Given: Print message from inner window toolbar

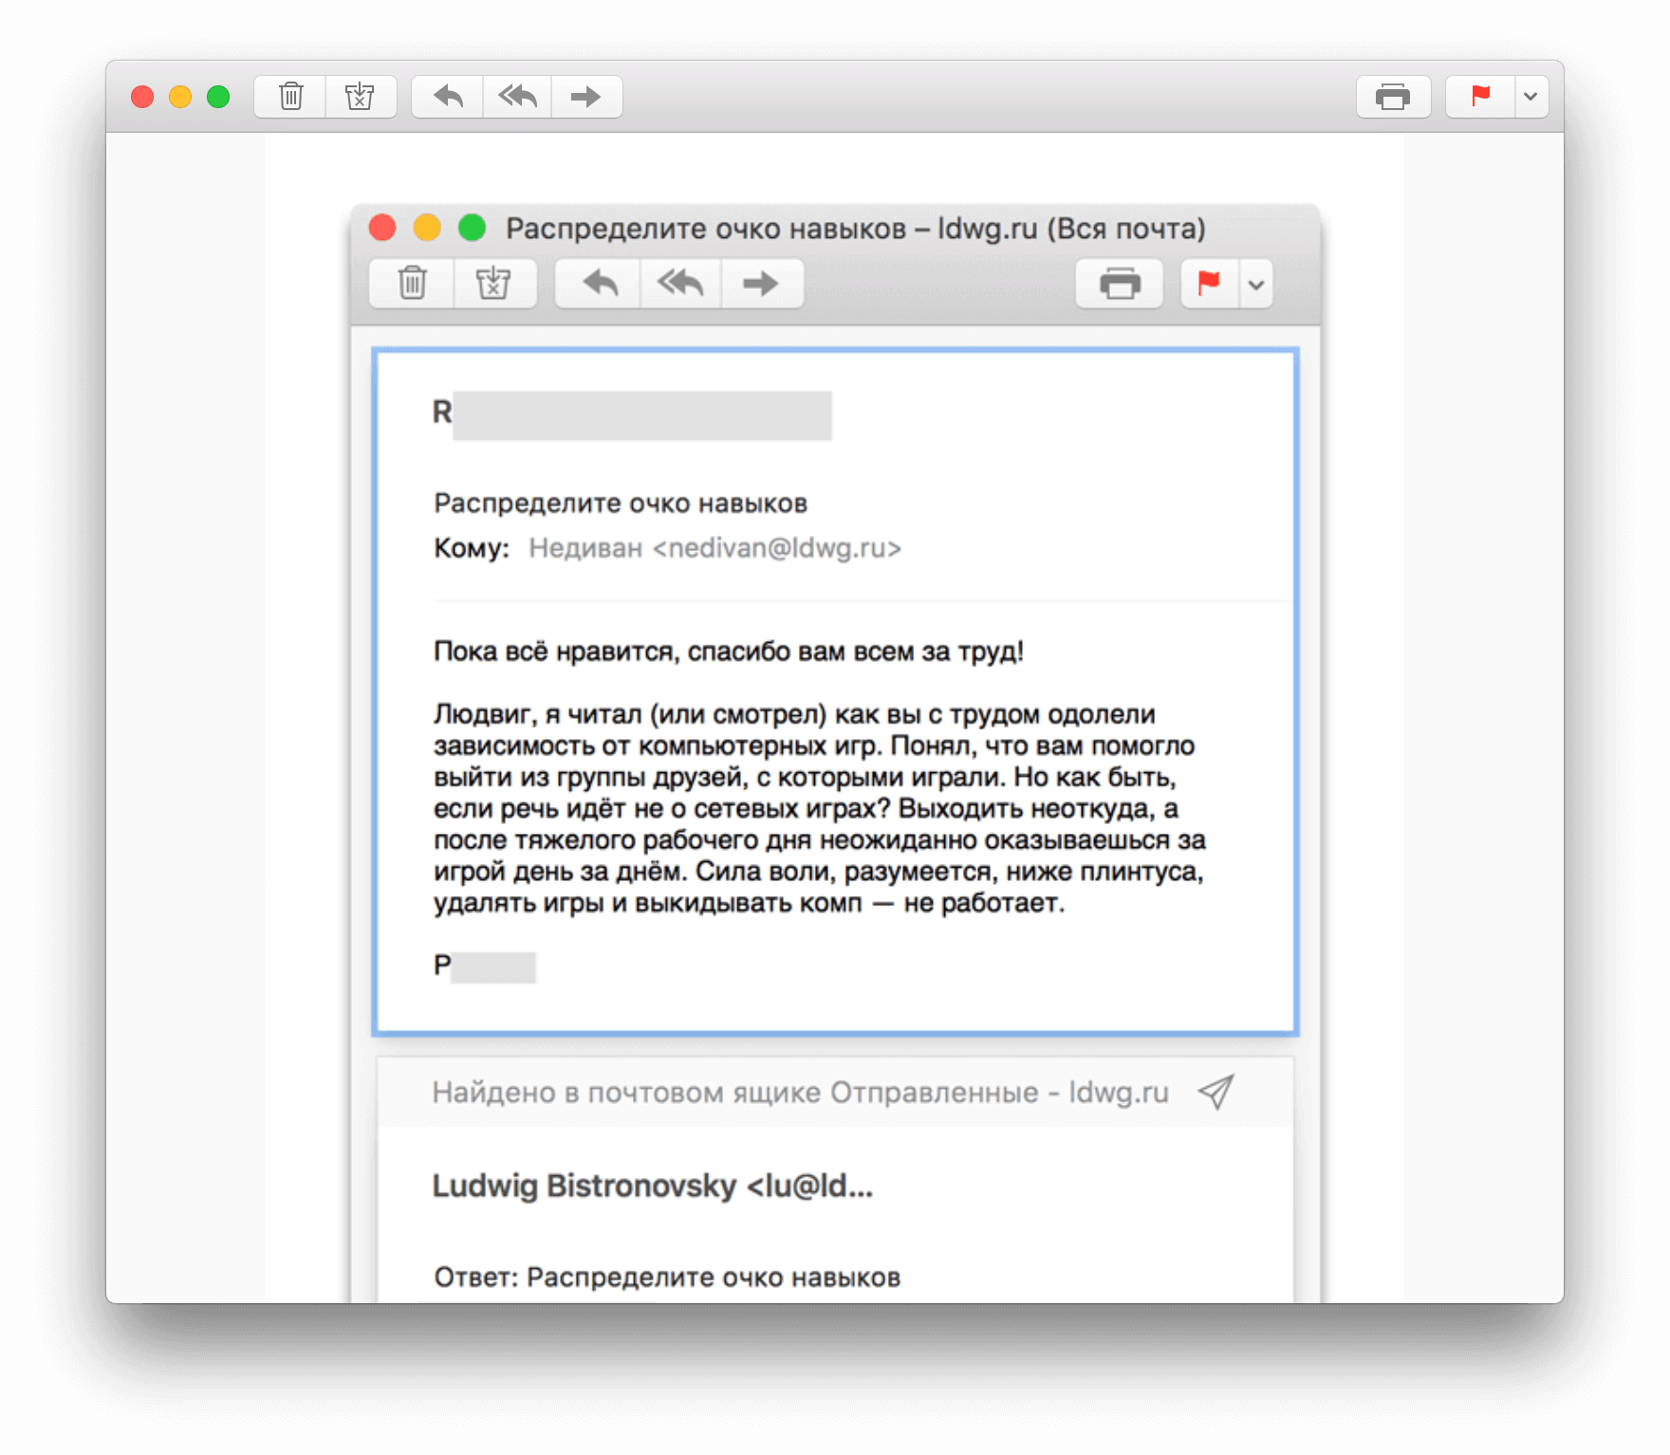Looking at the screenshot, I should pos(1120,284).
